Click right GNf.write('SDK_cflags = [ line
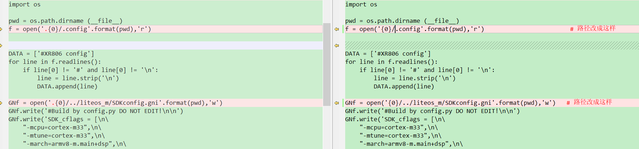Viewport: 639px width, 149px height. click(395, 119)
